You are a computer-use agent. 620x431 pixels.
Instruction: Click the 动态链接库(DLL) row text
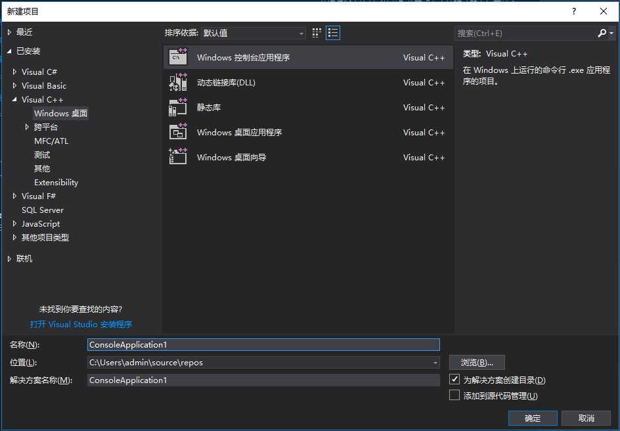point(226,82)
